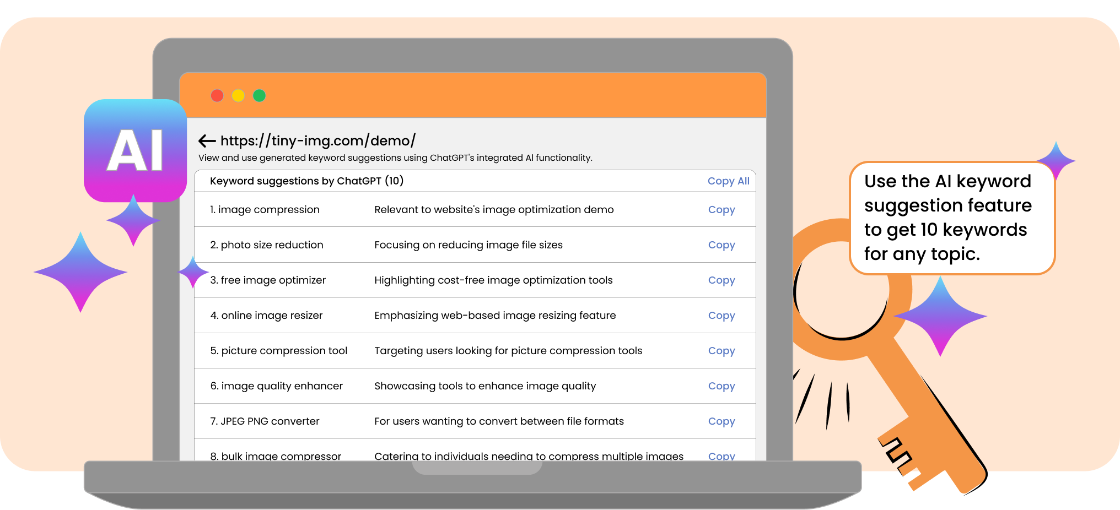Copy the keyword 'free image optimizer'
This screenshot has height=510, width=1120.
point(721,280)
